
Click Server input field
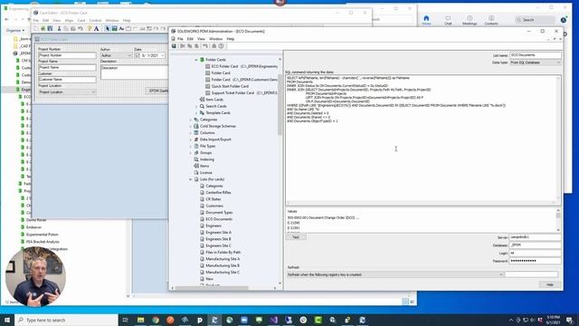(x=535, y=237)
